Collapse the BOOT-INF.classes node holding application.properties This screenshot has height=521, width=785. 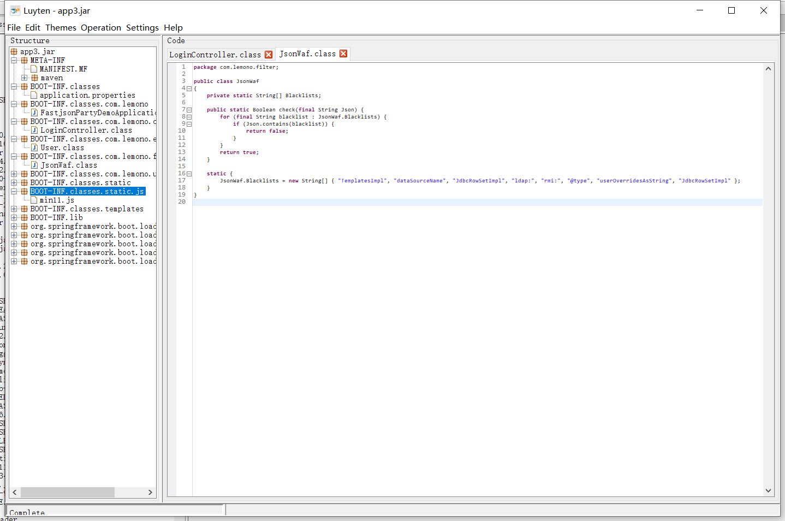14,86
